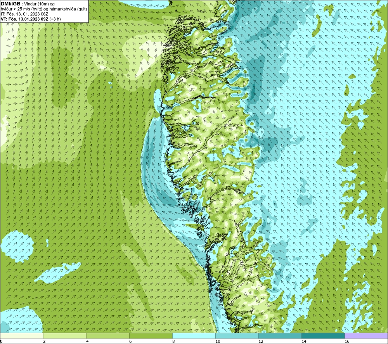Click scale label "6" below the color bar

tap(130, 341)
